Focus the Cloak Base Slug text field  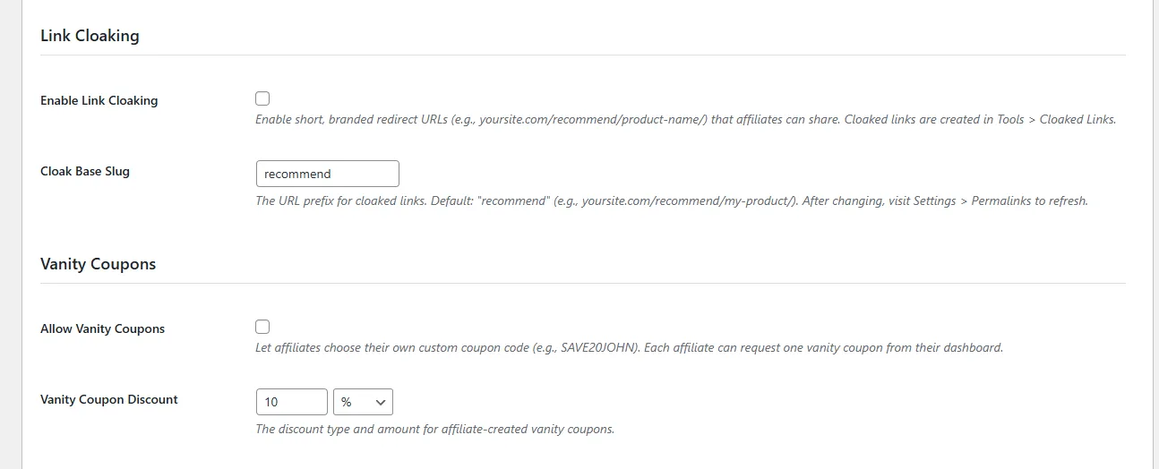click(x=327, y=174)
